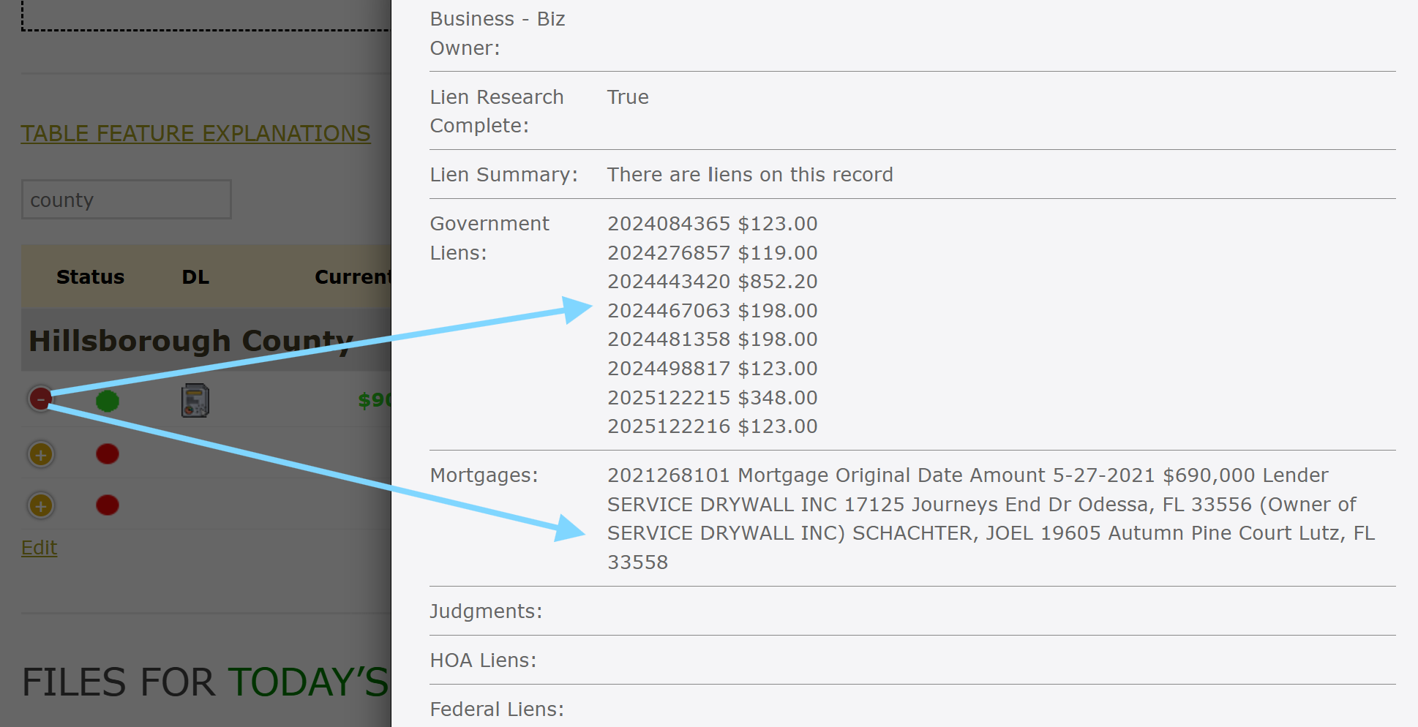Collapse the expanded row using the red minus button
This screenshot has height=727, width=1418.
click(x=41, y=399)
